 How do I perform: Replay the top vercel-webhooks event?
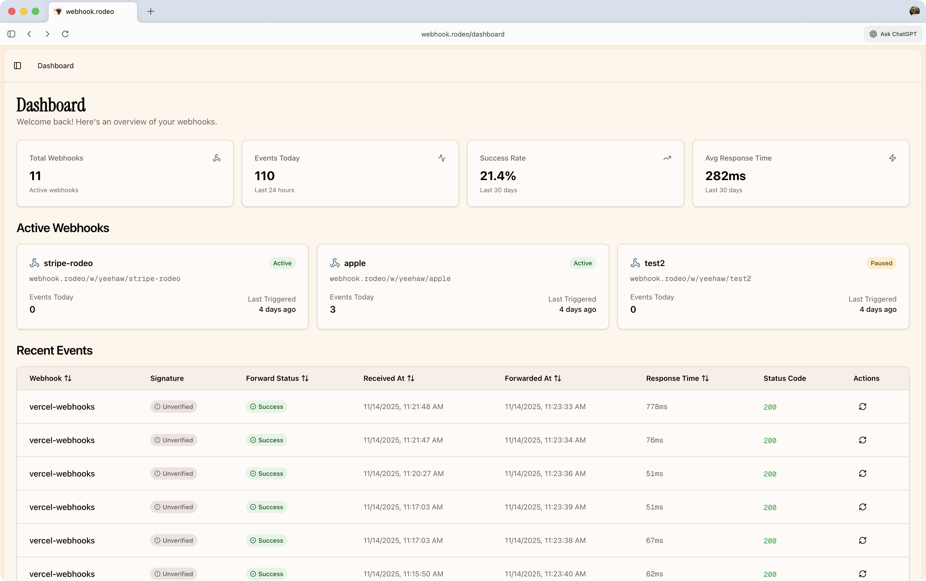coord(862,407)
